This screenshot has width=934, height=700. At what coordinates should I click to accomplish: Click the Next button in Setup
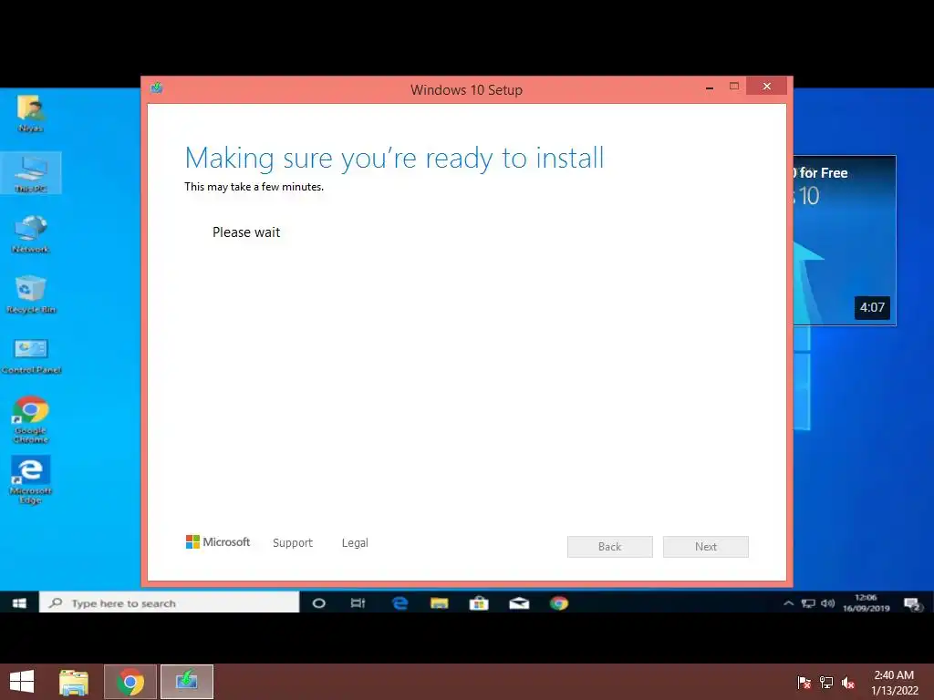click(706, 547)
